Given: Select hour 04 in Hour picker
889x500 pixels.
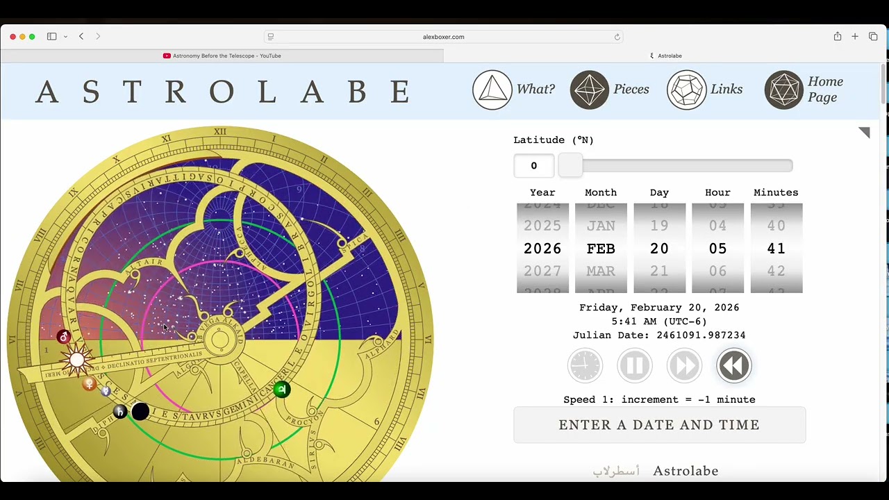Looking at the screenshot, I should pyautogui.click(x=717, y=226).
